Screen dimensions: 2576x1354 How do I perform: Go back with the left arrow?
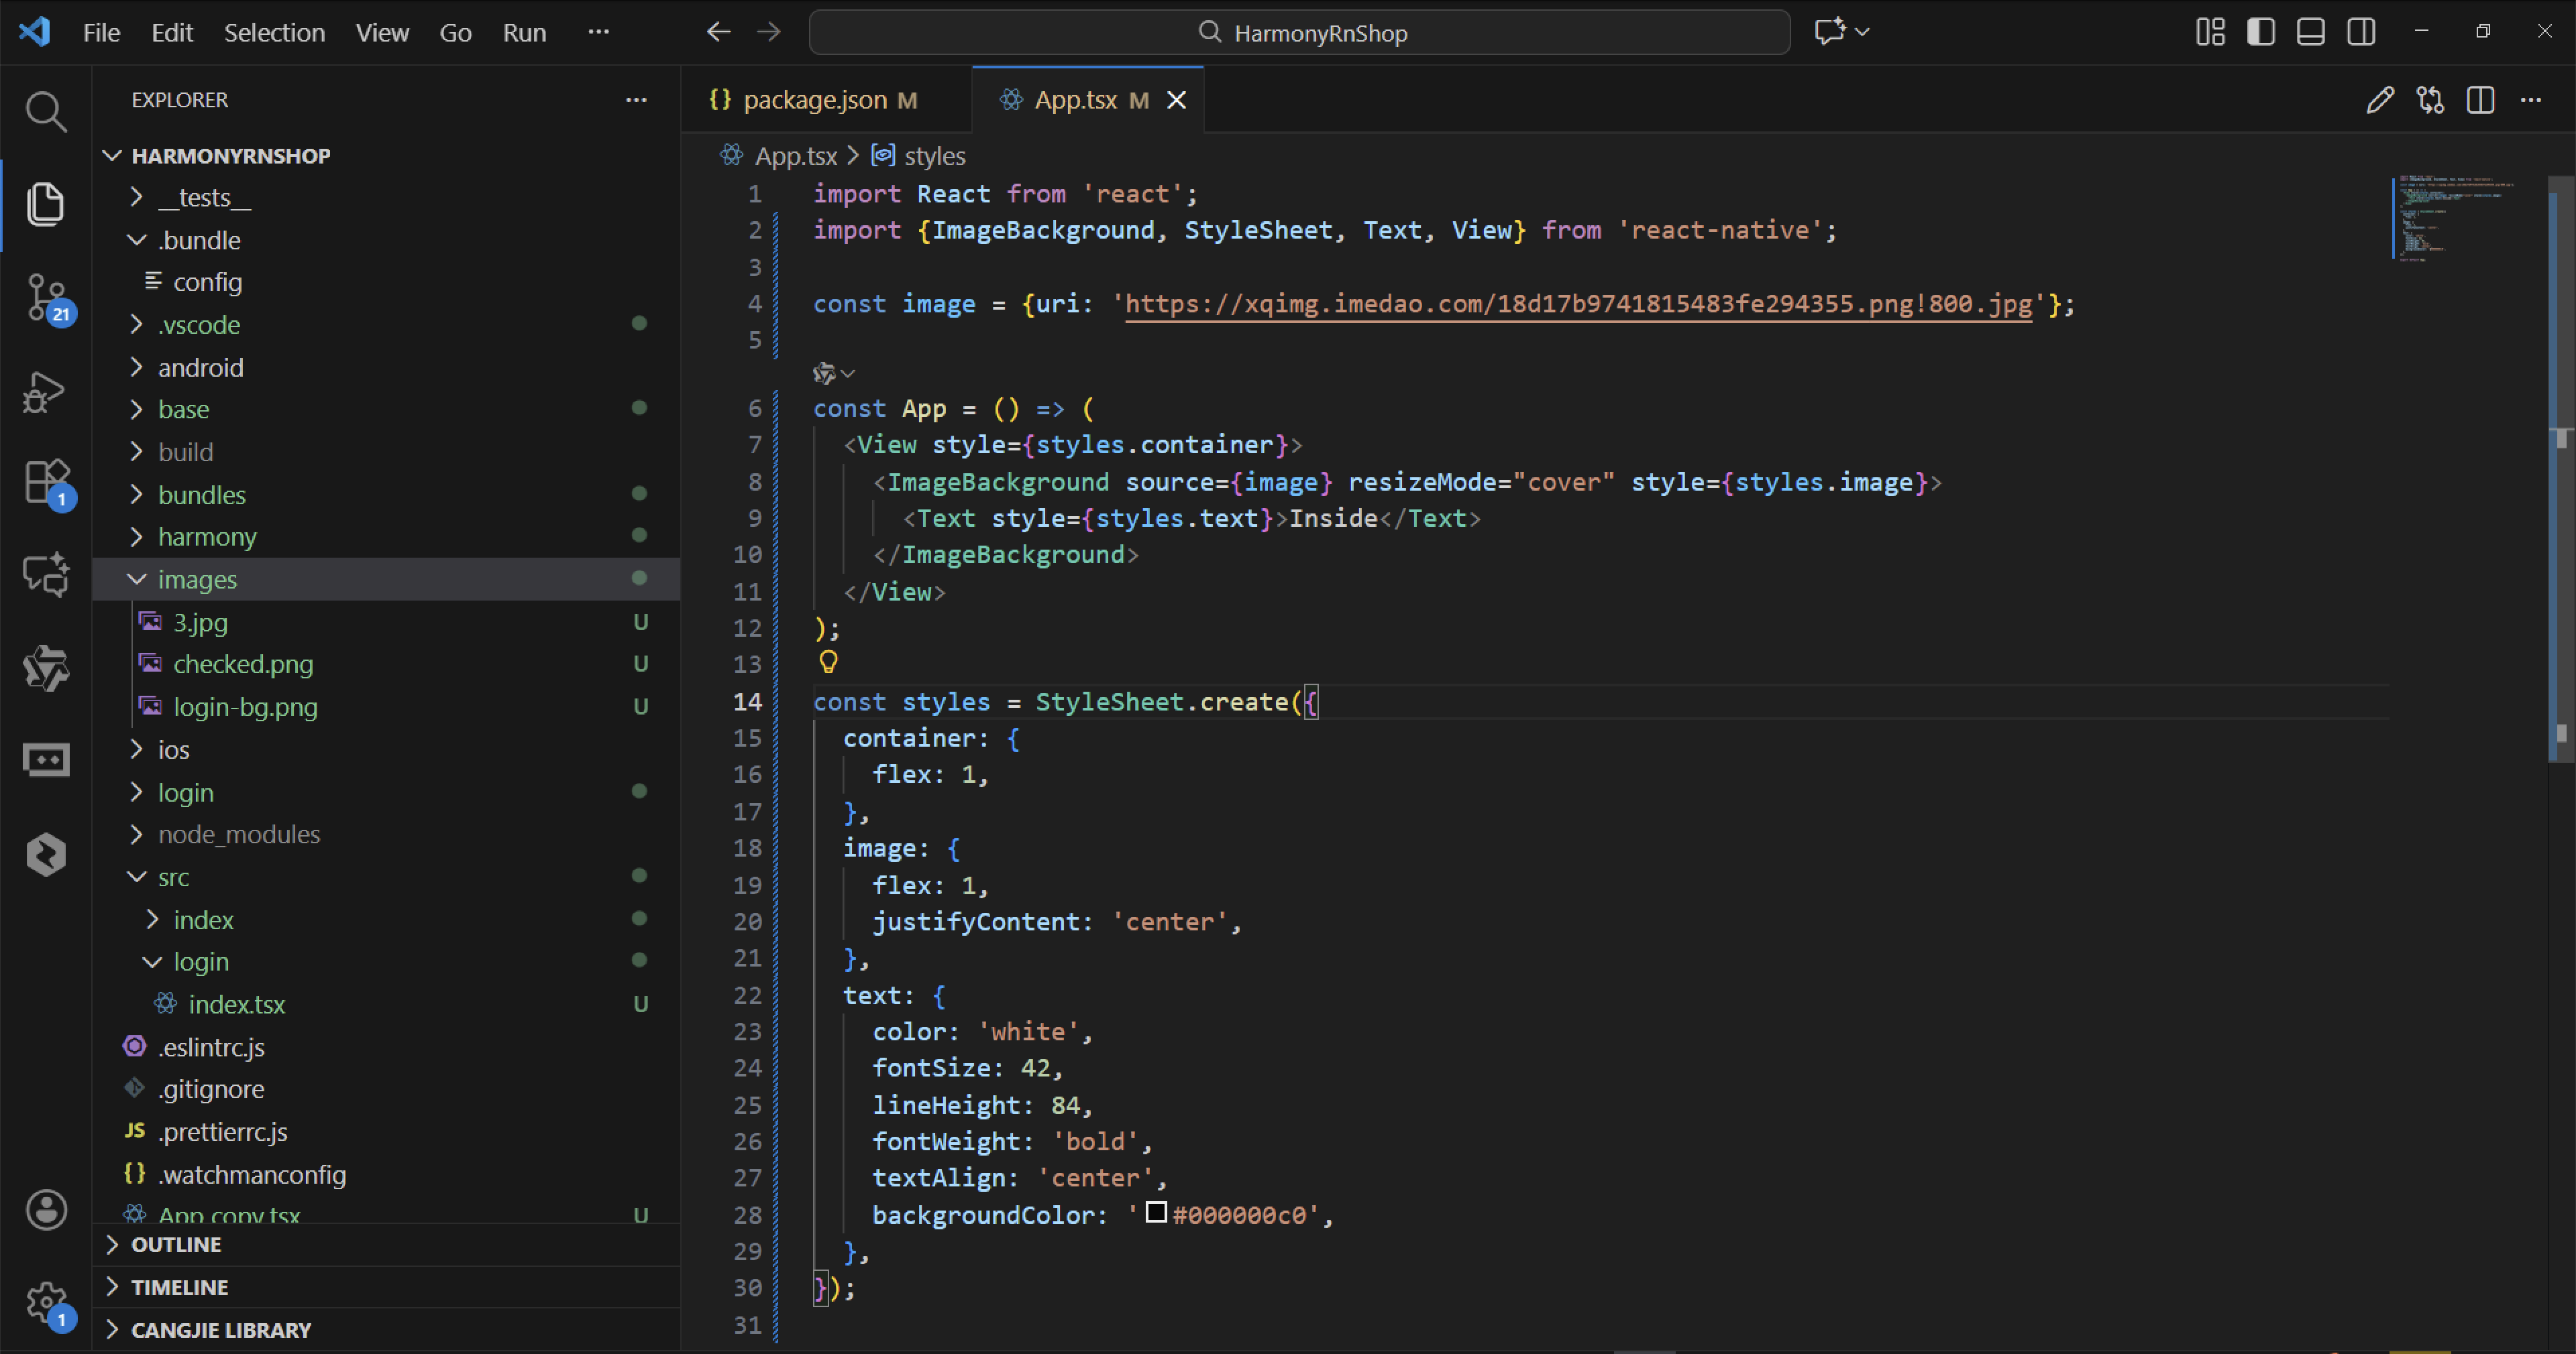point(718,32)
